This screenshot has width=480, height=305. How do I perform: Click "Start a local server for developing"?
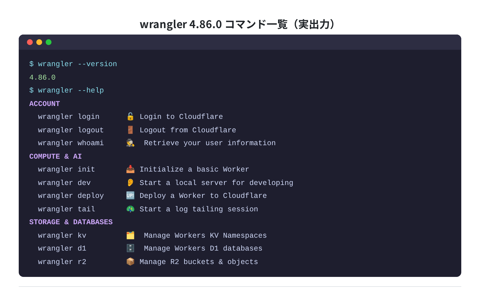click(216, 183)
